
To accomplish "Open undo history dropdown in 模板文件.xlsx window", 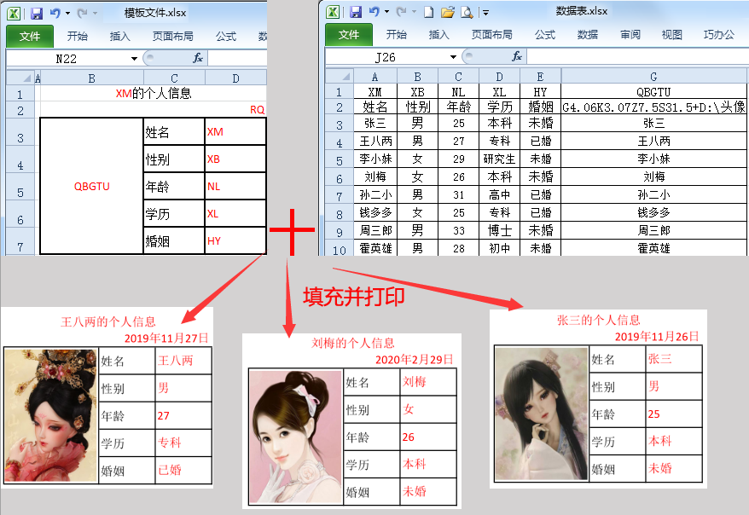I will (x=67, y=14).
